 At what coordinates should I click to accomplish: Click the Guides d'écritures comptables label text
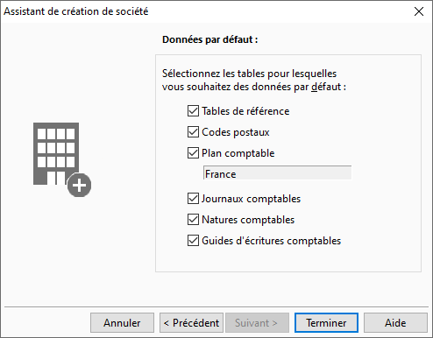tap(272, 241)
